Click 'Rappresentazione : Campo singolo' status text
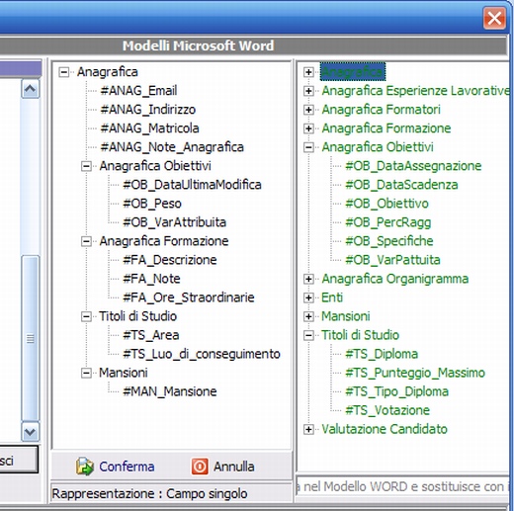 (x=150, y=493)
